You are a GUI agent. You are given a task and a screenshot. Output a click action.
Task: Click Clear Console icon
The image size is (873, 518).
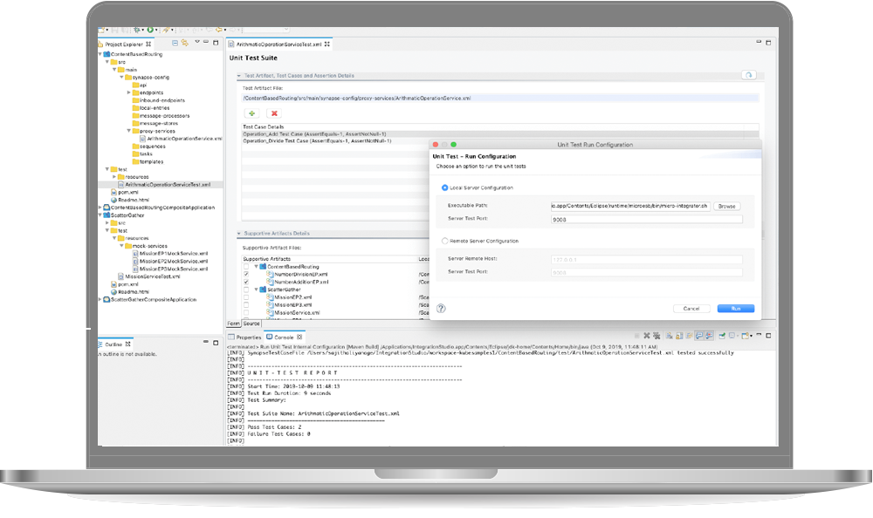click(x=670, y=336)
